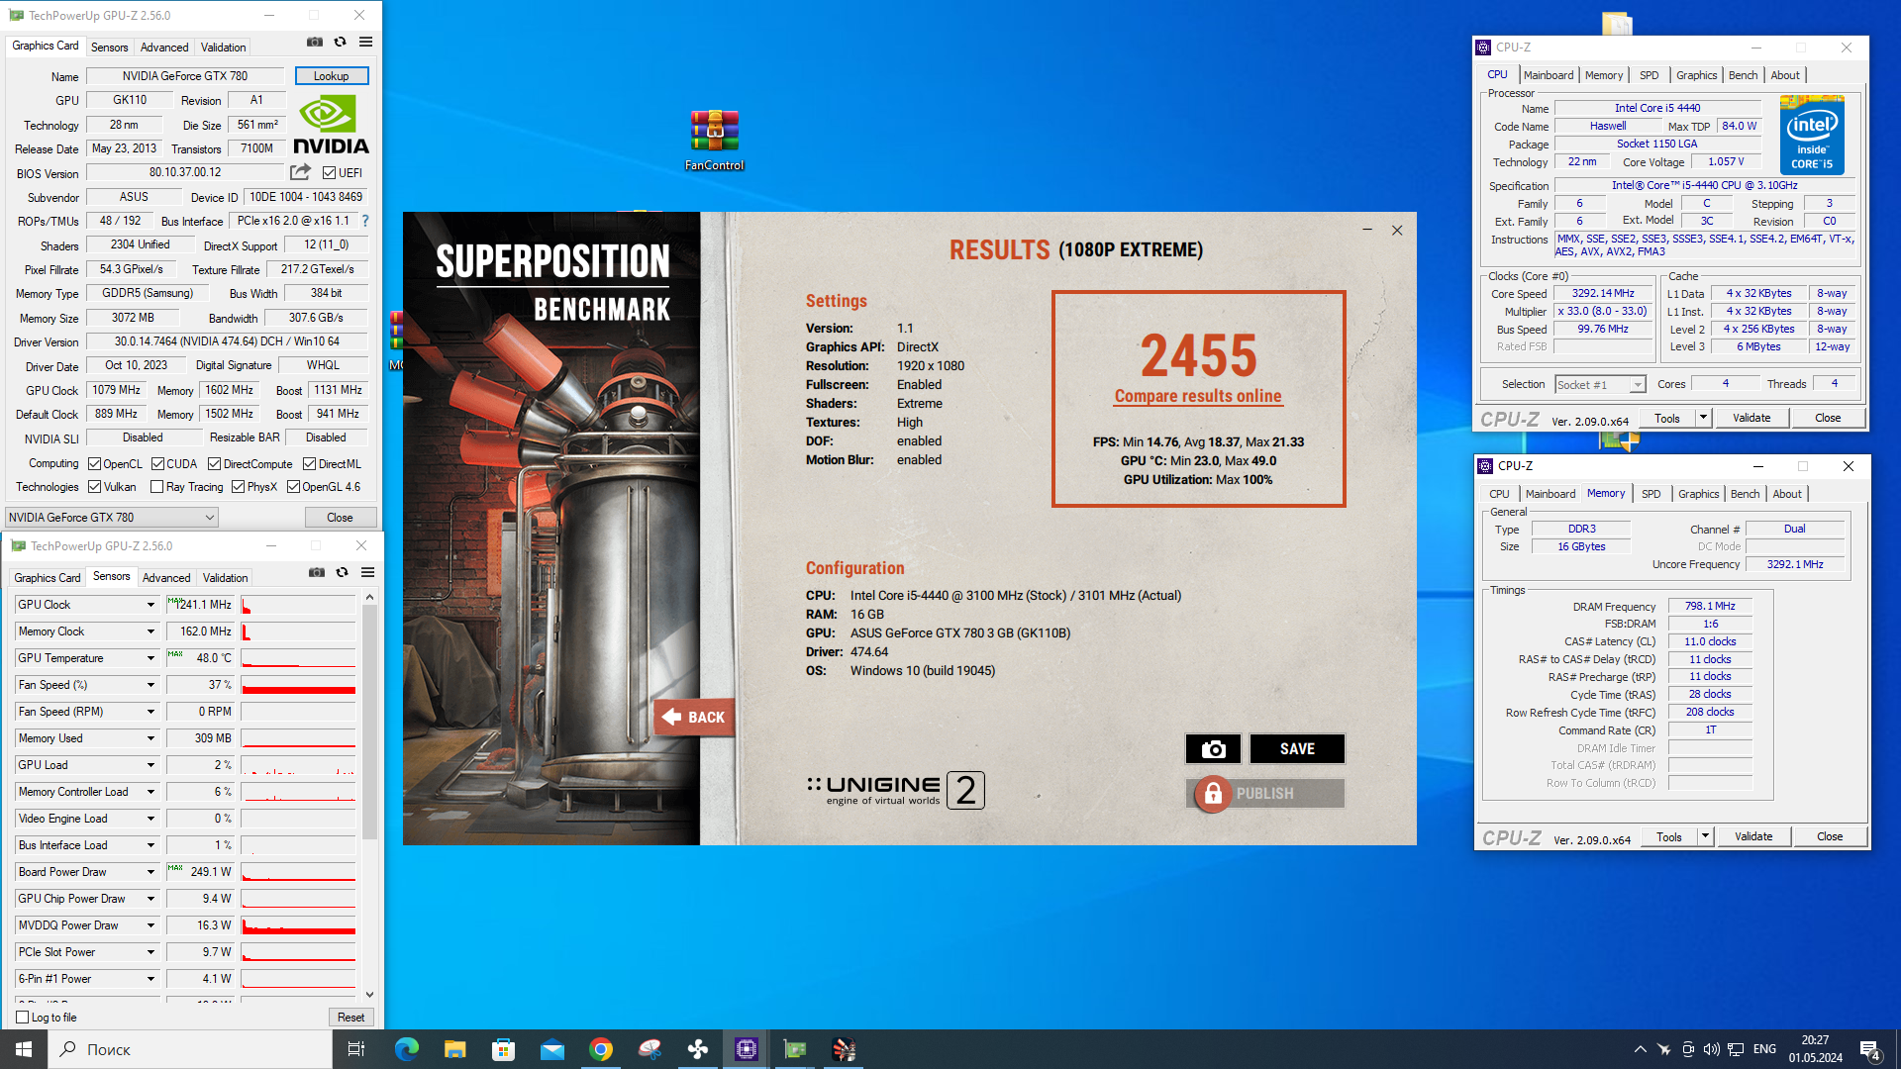Click the BACK button in Superposition
Screen dimensions: 1901x1069
tap(694, 717)
